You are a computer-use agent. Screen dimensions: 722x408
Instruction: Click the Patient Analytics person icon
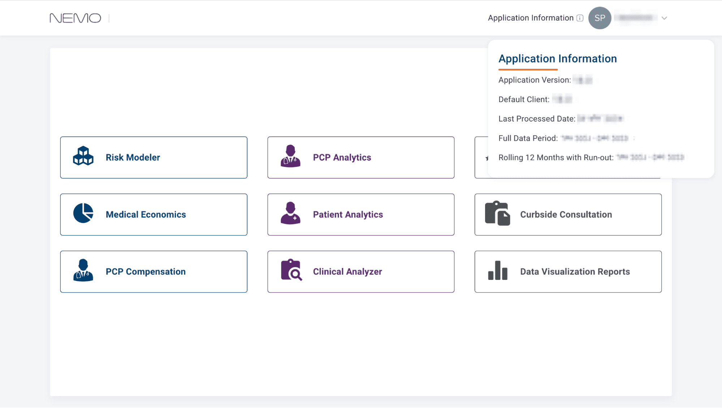290,213
